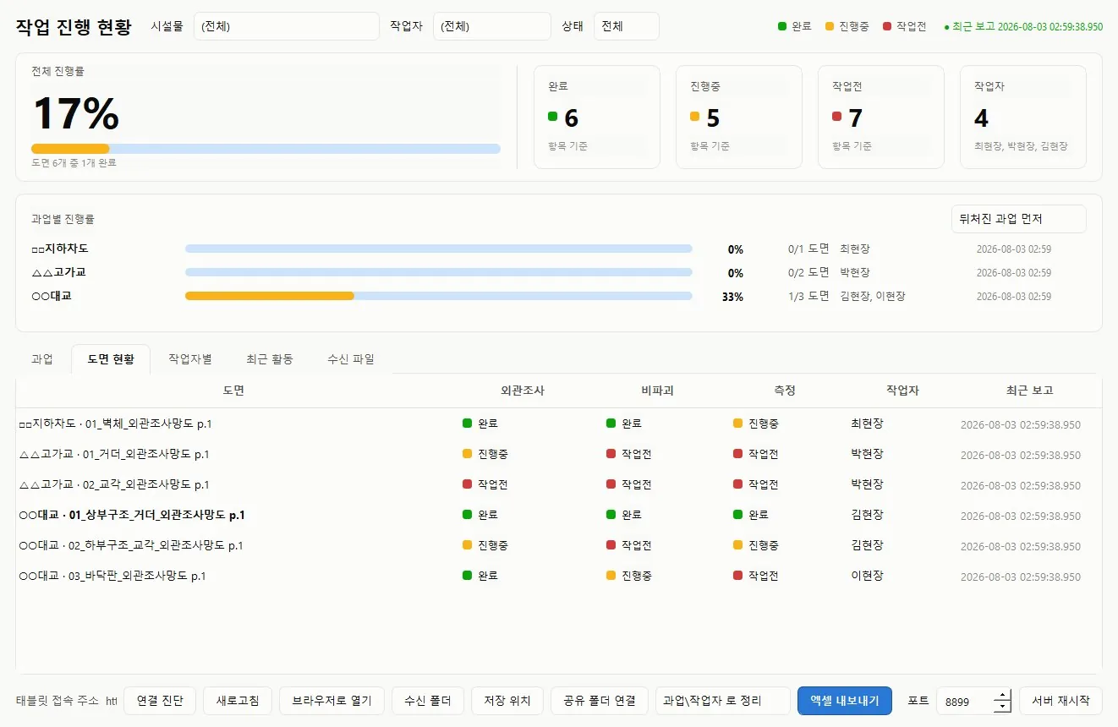Click ○○대교 in 과업별 진행률 list
This screenshot has height=727, width=1118.
[52, 296]
